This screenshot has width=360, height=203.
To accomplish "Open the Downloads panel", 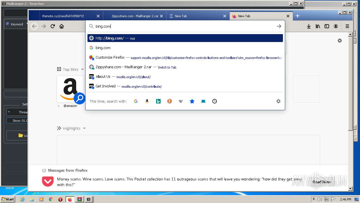I will (x=309, y=26).
